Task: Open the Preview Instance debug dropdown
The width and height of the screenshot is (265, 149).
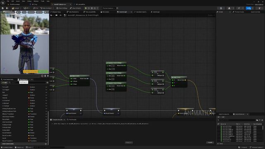Action: click(x=108, y=8)
